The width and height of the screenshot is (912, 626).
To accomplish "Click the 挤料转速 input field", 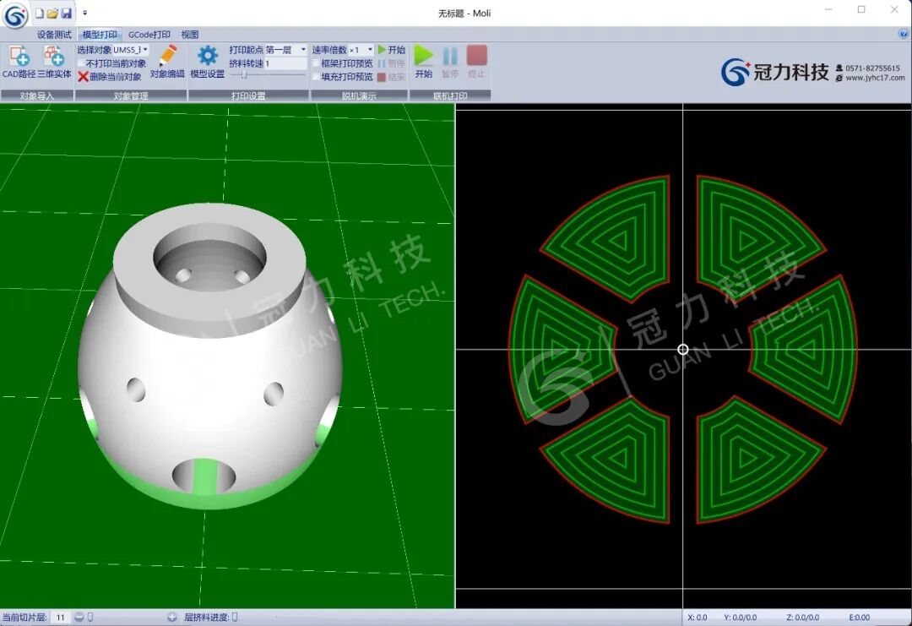I will (x=285, y=63).
